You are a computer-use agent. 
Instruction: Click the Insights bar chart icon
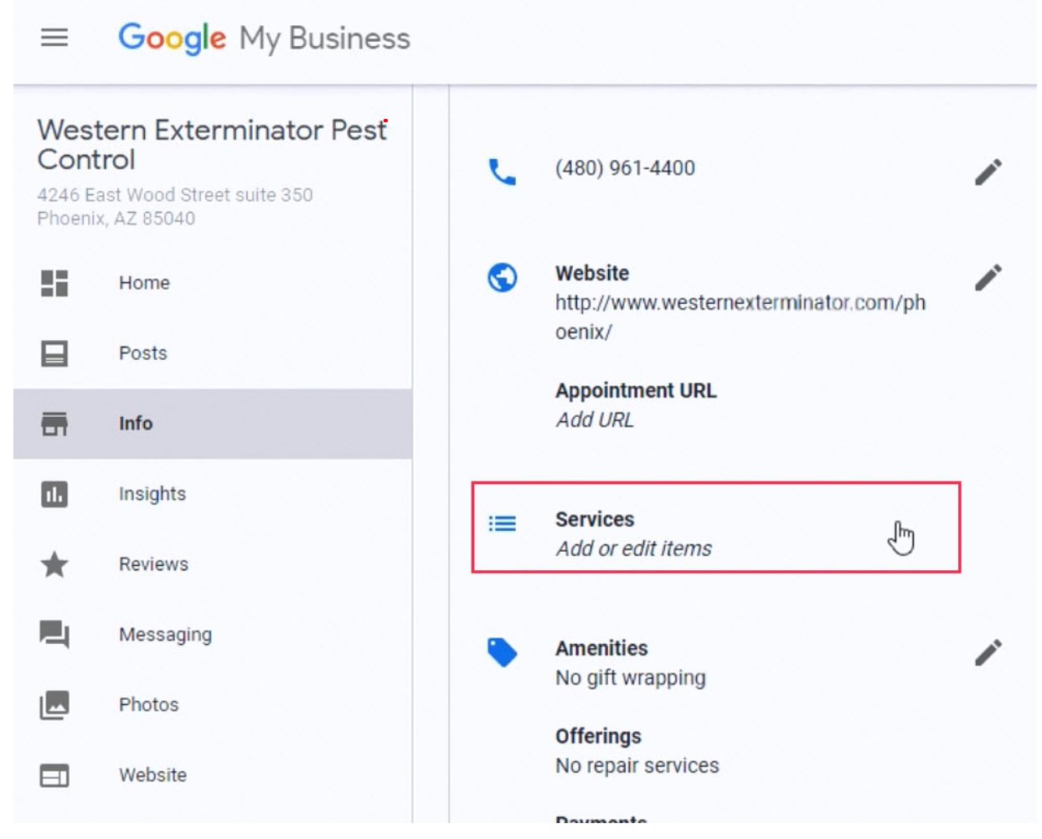[x=54, y=494]
